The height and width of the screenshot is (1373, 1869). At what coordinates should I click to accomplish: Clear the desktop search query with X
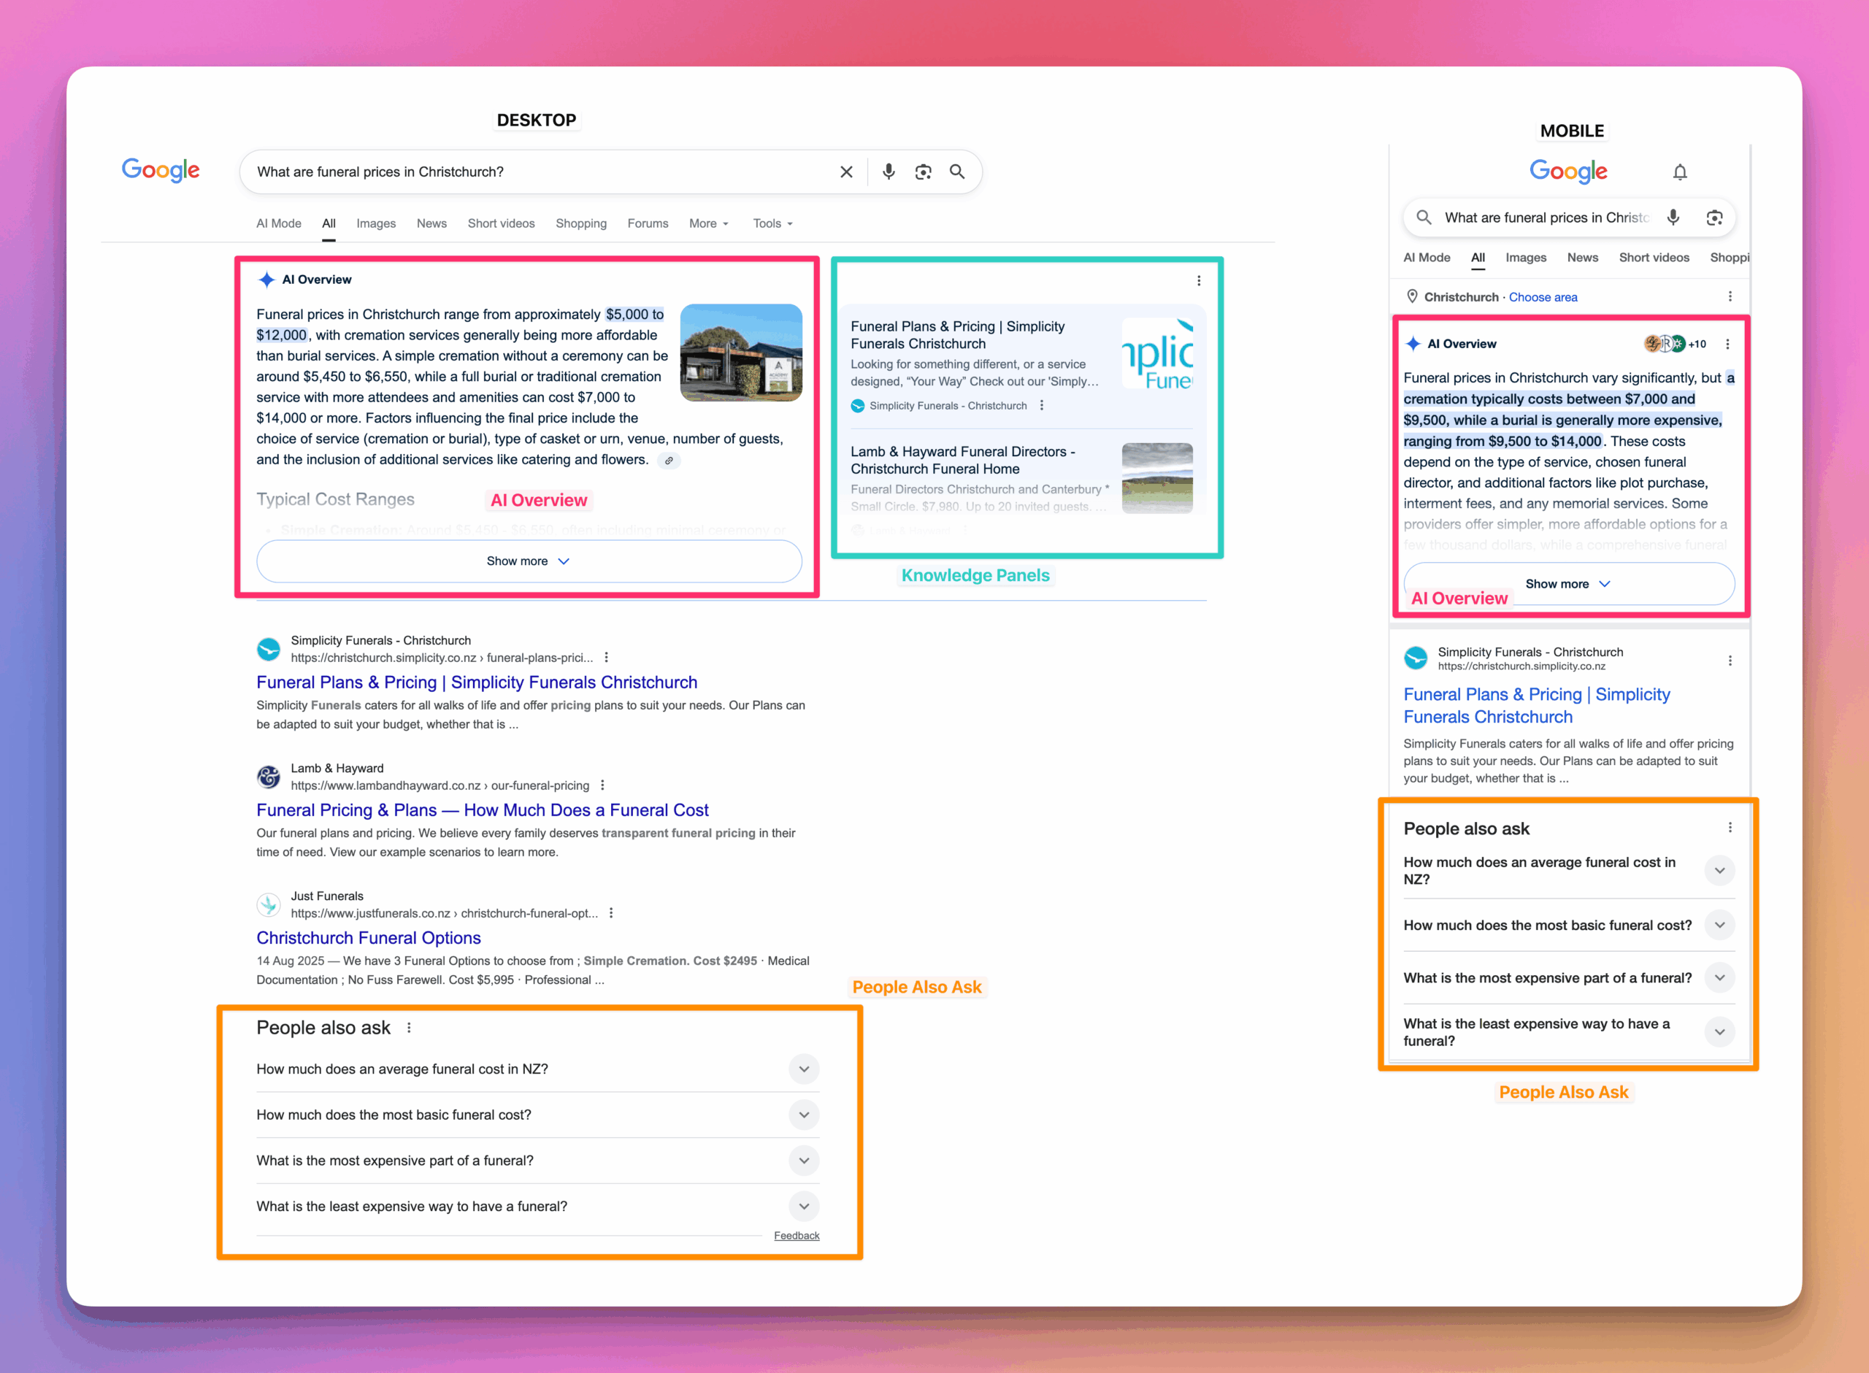coord(846,172)
